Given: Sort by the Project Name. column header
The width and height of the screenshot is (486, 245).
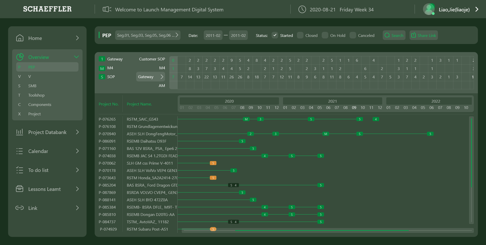Looking at the screenshot, I should 139,104.
